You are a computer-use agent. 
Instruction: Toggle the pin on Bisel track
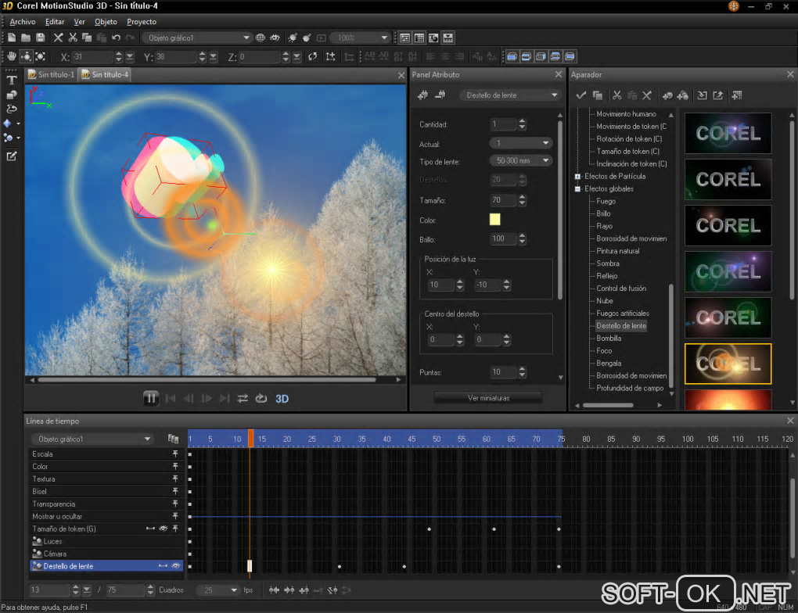[175, 491]
